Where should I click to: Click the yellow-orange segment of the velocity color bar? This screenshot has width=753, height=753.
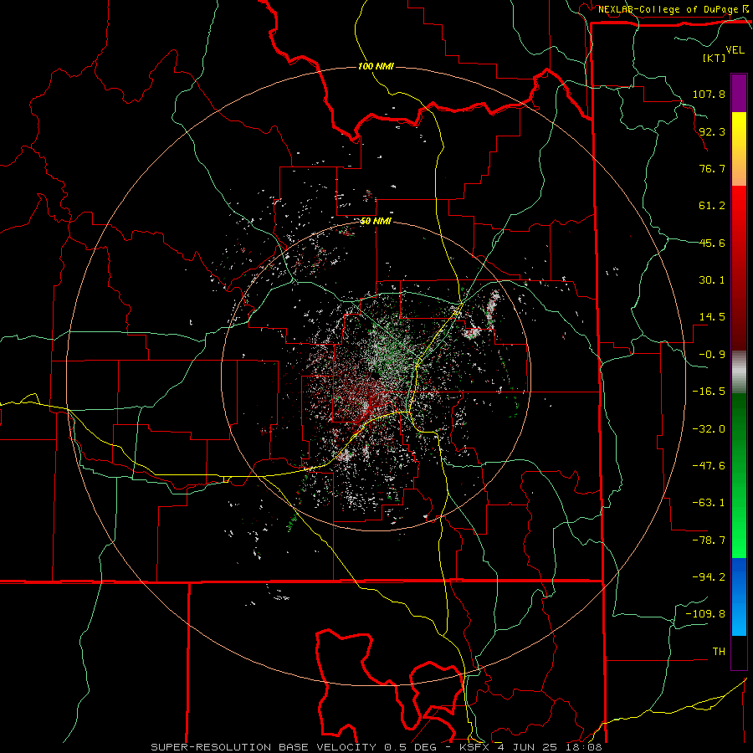click(x=739, y=149)
